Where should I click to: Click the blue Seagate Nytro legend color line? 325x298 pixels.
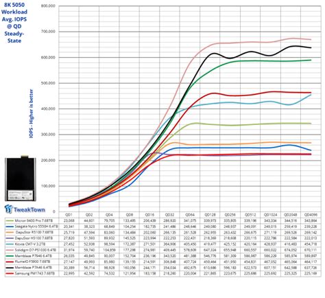pyautogui.click(x=10, y=227)
